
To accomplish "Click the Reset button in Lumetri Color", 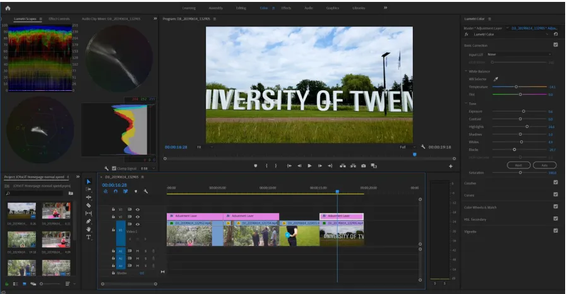I will tap(518, 165).
